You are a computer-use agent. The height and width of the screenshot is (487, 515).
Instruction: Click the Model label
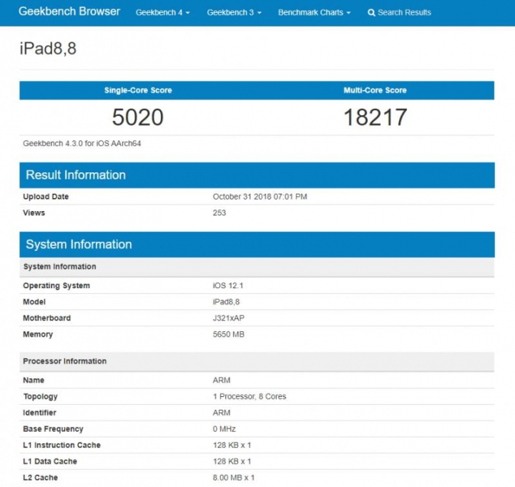[x=34, y=302]
